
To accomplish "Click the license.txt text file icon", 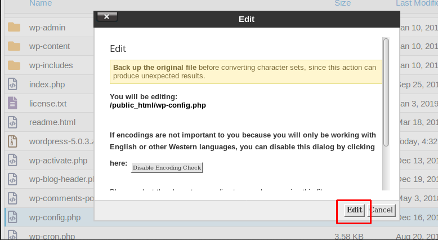I will click(12, 103).
